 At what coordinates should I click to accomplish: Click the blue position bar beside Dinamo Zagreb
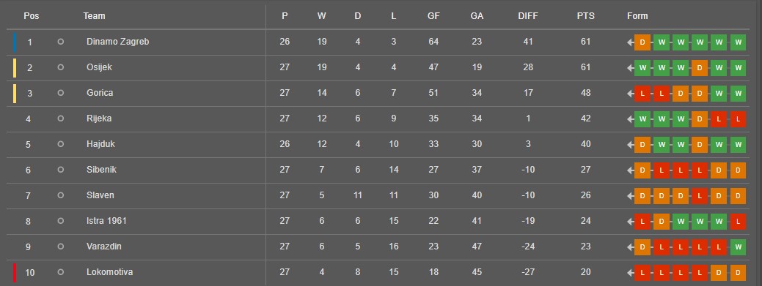[15, 42]
